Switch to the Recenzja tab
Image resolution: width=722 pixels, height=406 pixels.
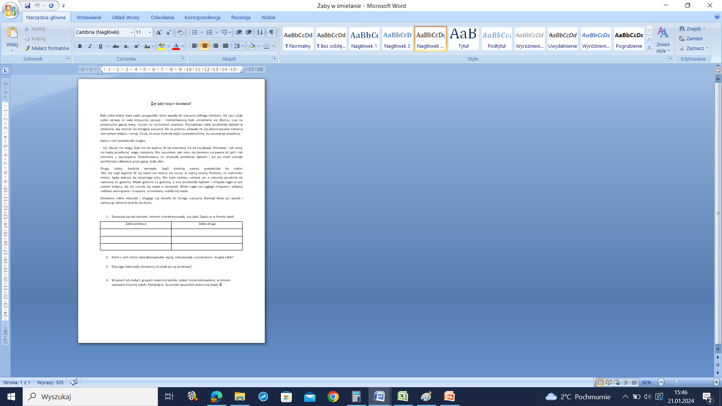point(241,17)
